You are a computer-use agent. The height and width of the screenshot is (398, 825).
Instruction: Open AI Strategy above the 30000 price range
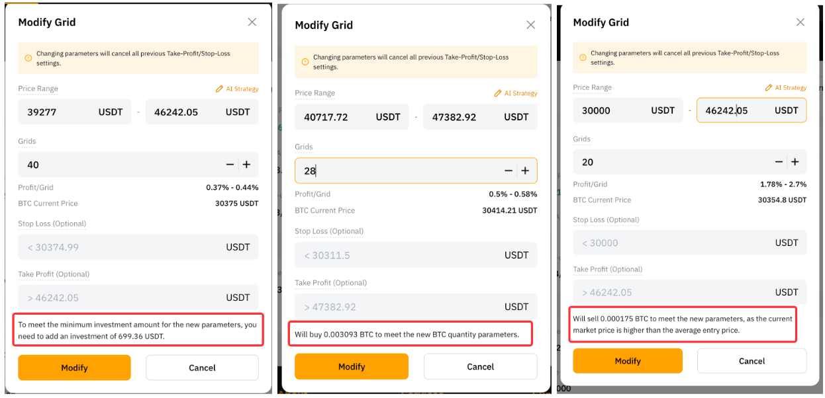pos(786,87)
